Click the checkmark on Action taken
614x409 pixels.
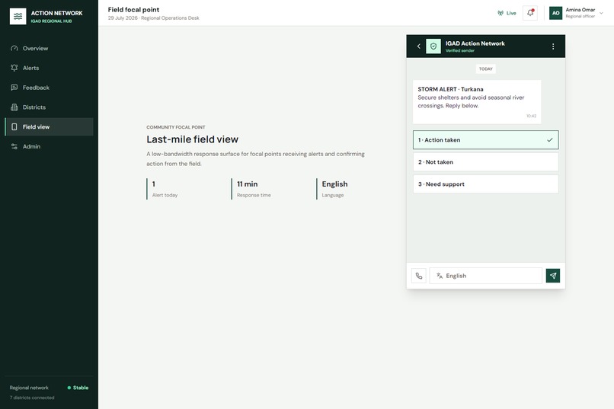tap(550, 139)
